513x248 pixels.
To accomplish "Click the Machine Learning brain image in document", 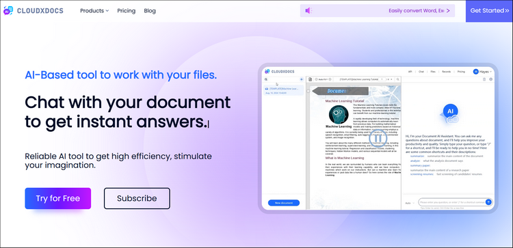I will pyautogui.click(x=339, y=115).
